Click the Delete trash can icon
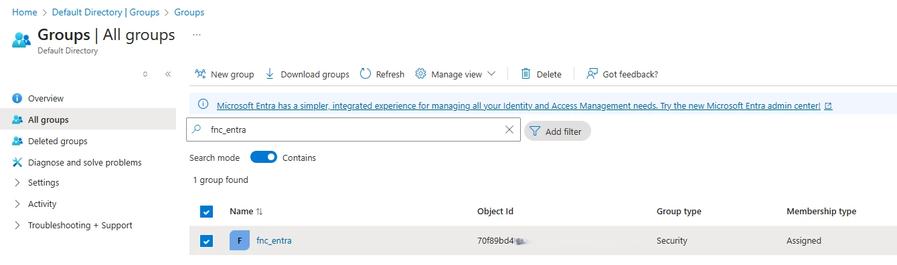This screenshot has height=265, width=897. [x=526, y=74]
